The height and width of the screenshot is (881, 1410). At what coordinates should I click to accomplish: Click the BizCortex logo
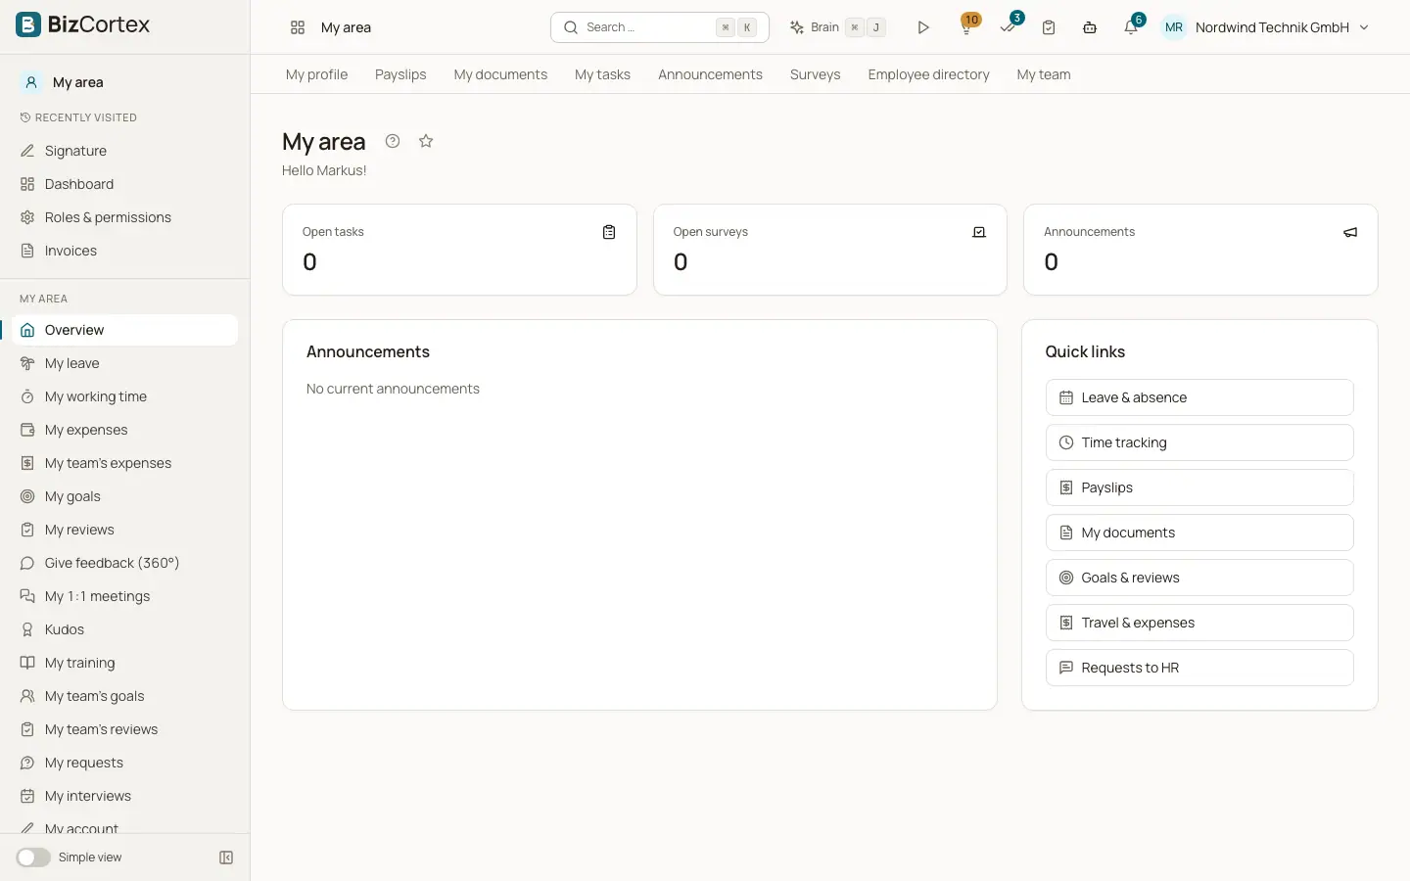pyautogui.click(x=83, y=25)
